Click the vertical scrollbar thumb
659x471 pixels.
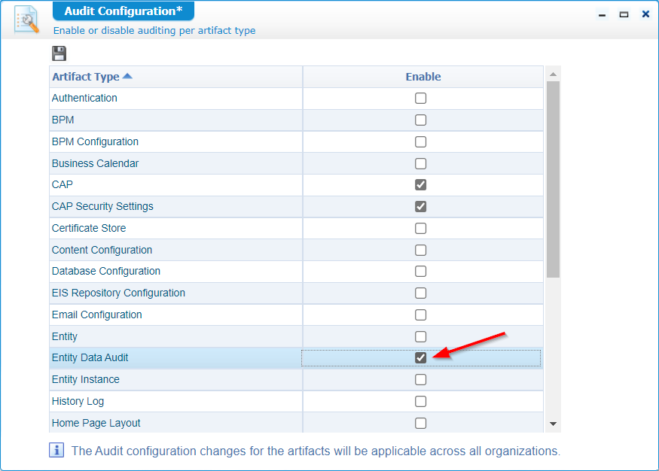click(x=553, y=179)
